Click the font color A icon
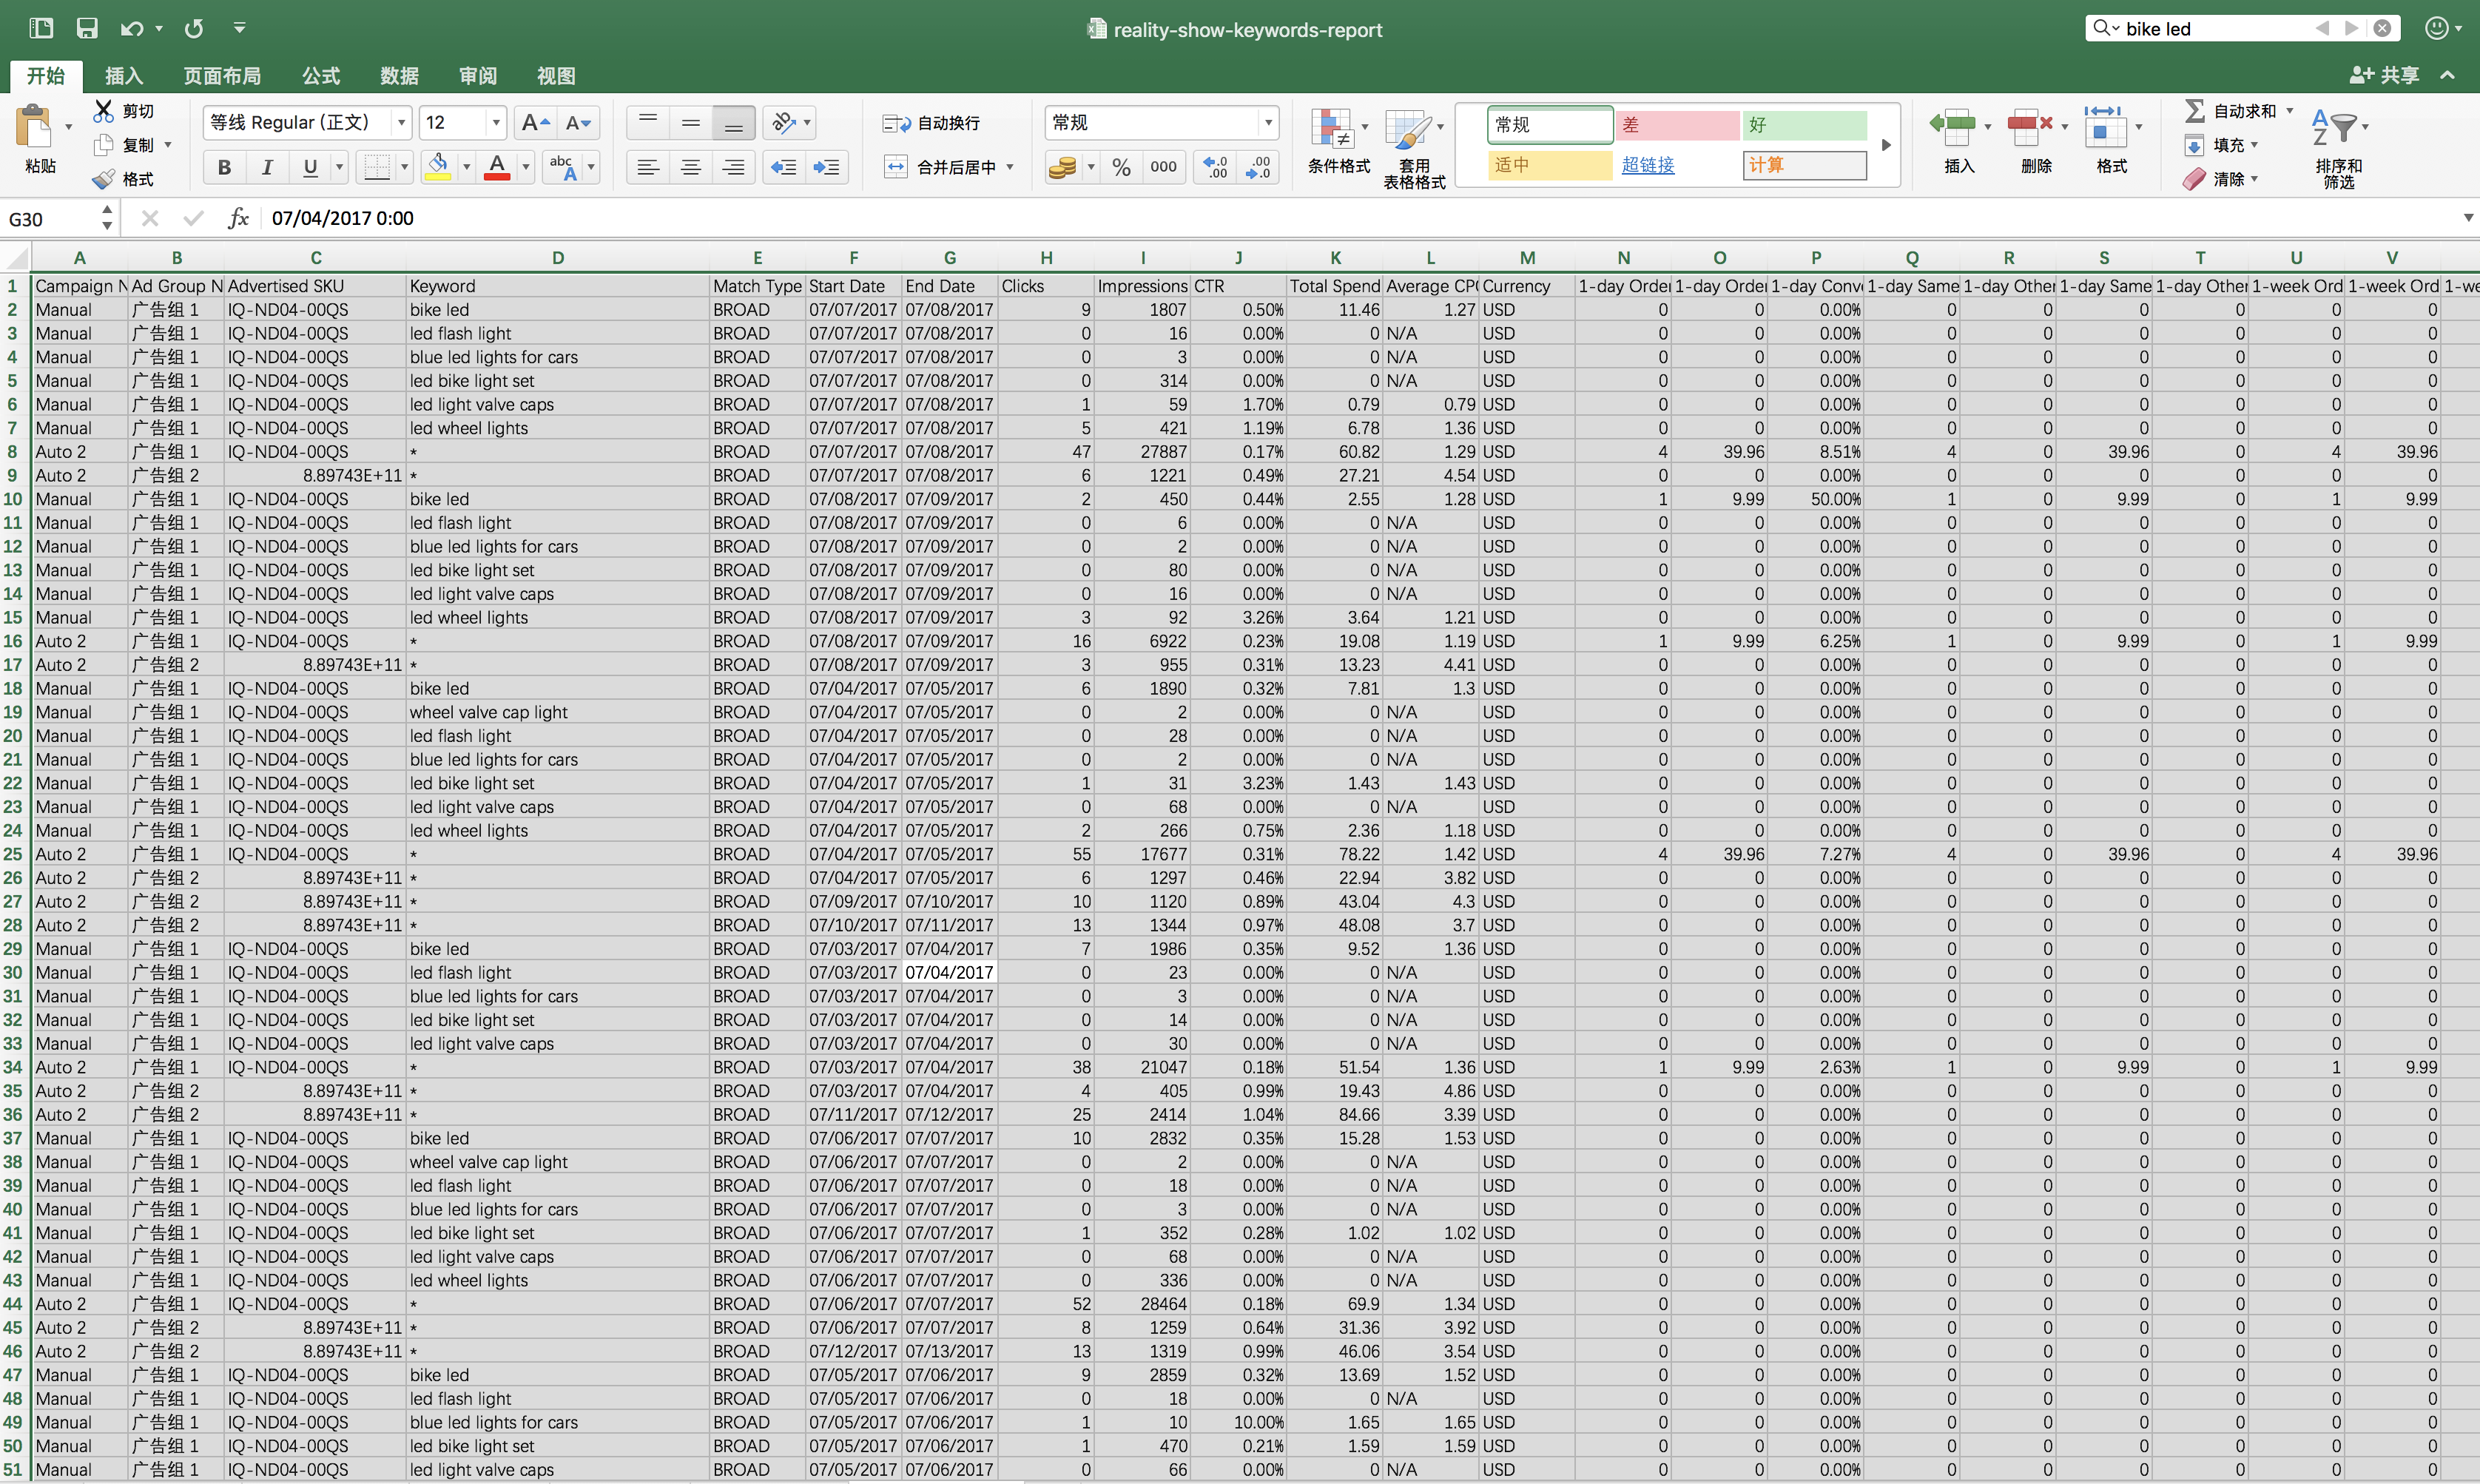Viewport: 2480px width, 1484px height. coord(497,166)
